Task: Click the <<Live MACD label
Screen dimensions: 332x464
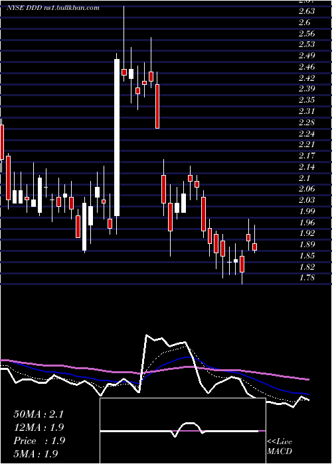Action: (280, 446)
